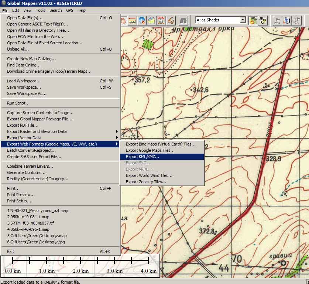Click Export Zoomify Tiles entry

coord(146,182)
